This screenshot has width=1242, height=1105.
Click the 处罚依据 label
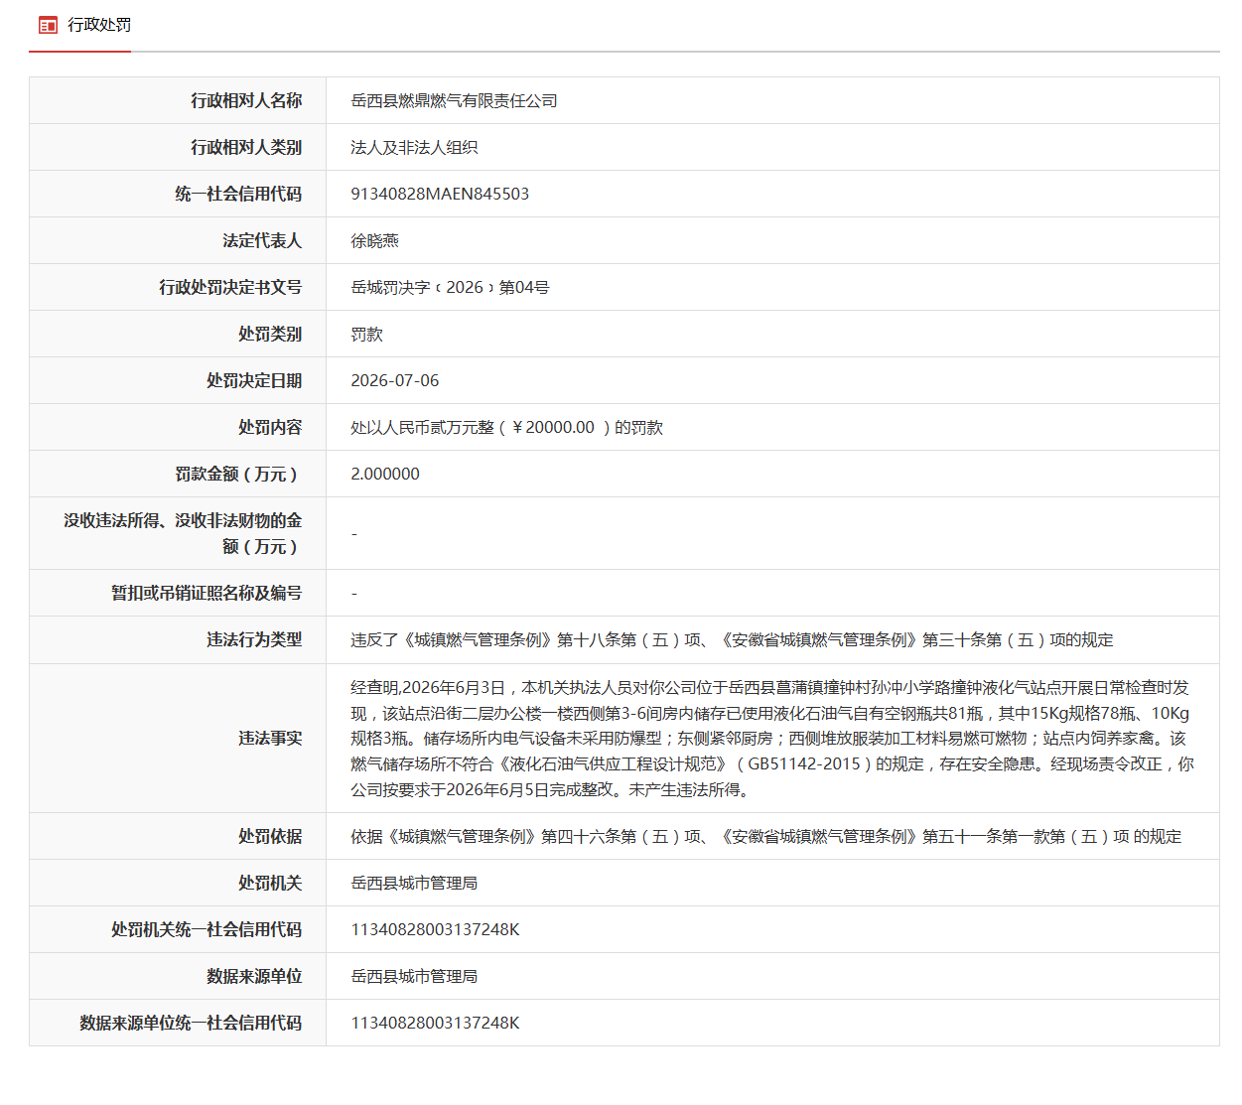(270, 836)
